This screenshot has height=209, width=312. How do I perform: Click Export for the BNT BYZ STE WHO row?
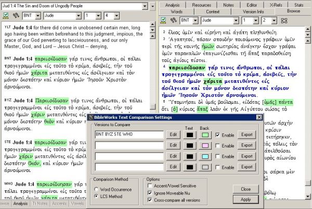coord(246,134)
